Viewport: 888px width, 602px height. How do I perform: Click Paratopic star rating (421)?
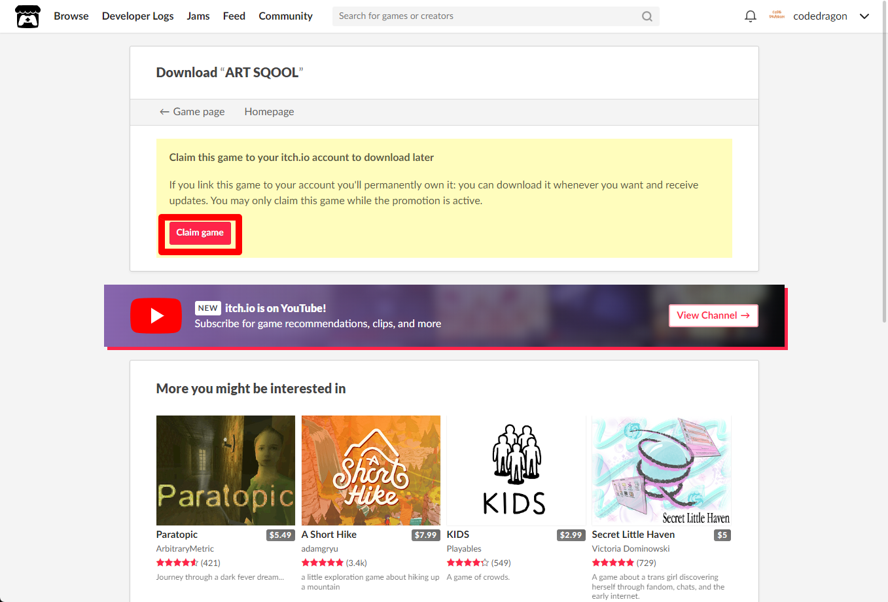[188, 563]
